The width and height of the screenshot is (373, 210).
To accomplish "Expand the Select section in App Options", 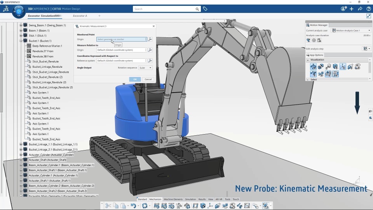I will pyautogui.click(x=308, y=79).
